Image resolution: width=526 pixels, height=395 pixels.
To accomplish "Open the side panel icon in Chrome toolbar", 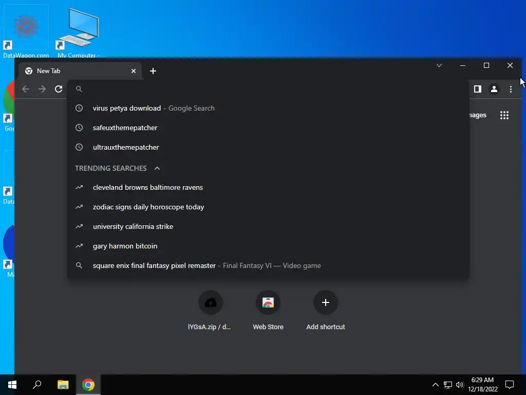I will pos(478,89).
